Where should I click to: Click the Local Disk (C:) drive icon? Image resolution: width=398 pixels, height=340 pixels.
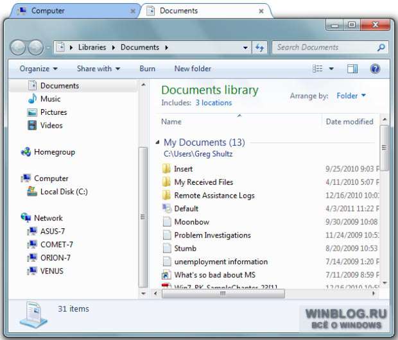pos(32,191)
